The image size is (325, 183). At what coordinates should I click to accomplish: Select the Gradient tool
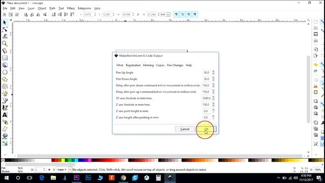(x=5, y=143)
